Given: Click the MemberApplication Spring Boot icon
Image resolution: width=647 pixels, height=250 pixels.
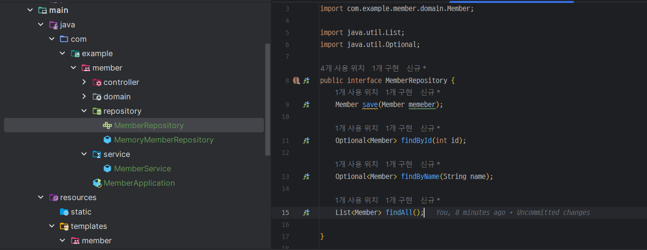Looking at the screenshot, I should pos(97,183).
